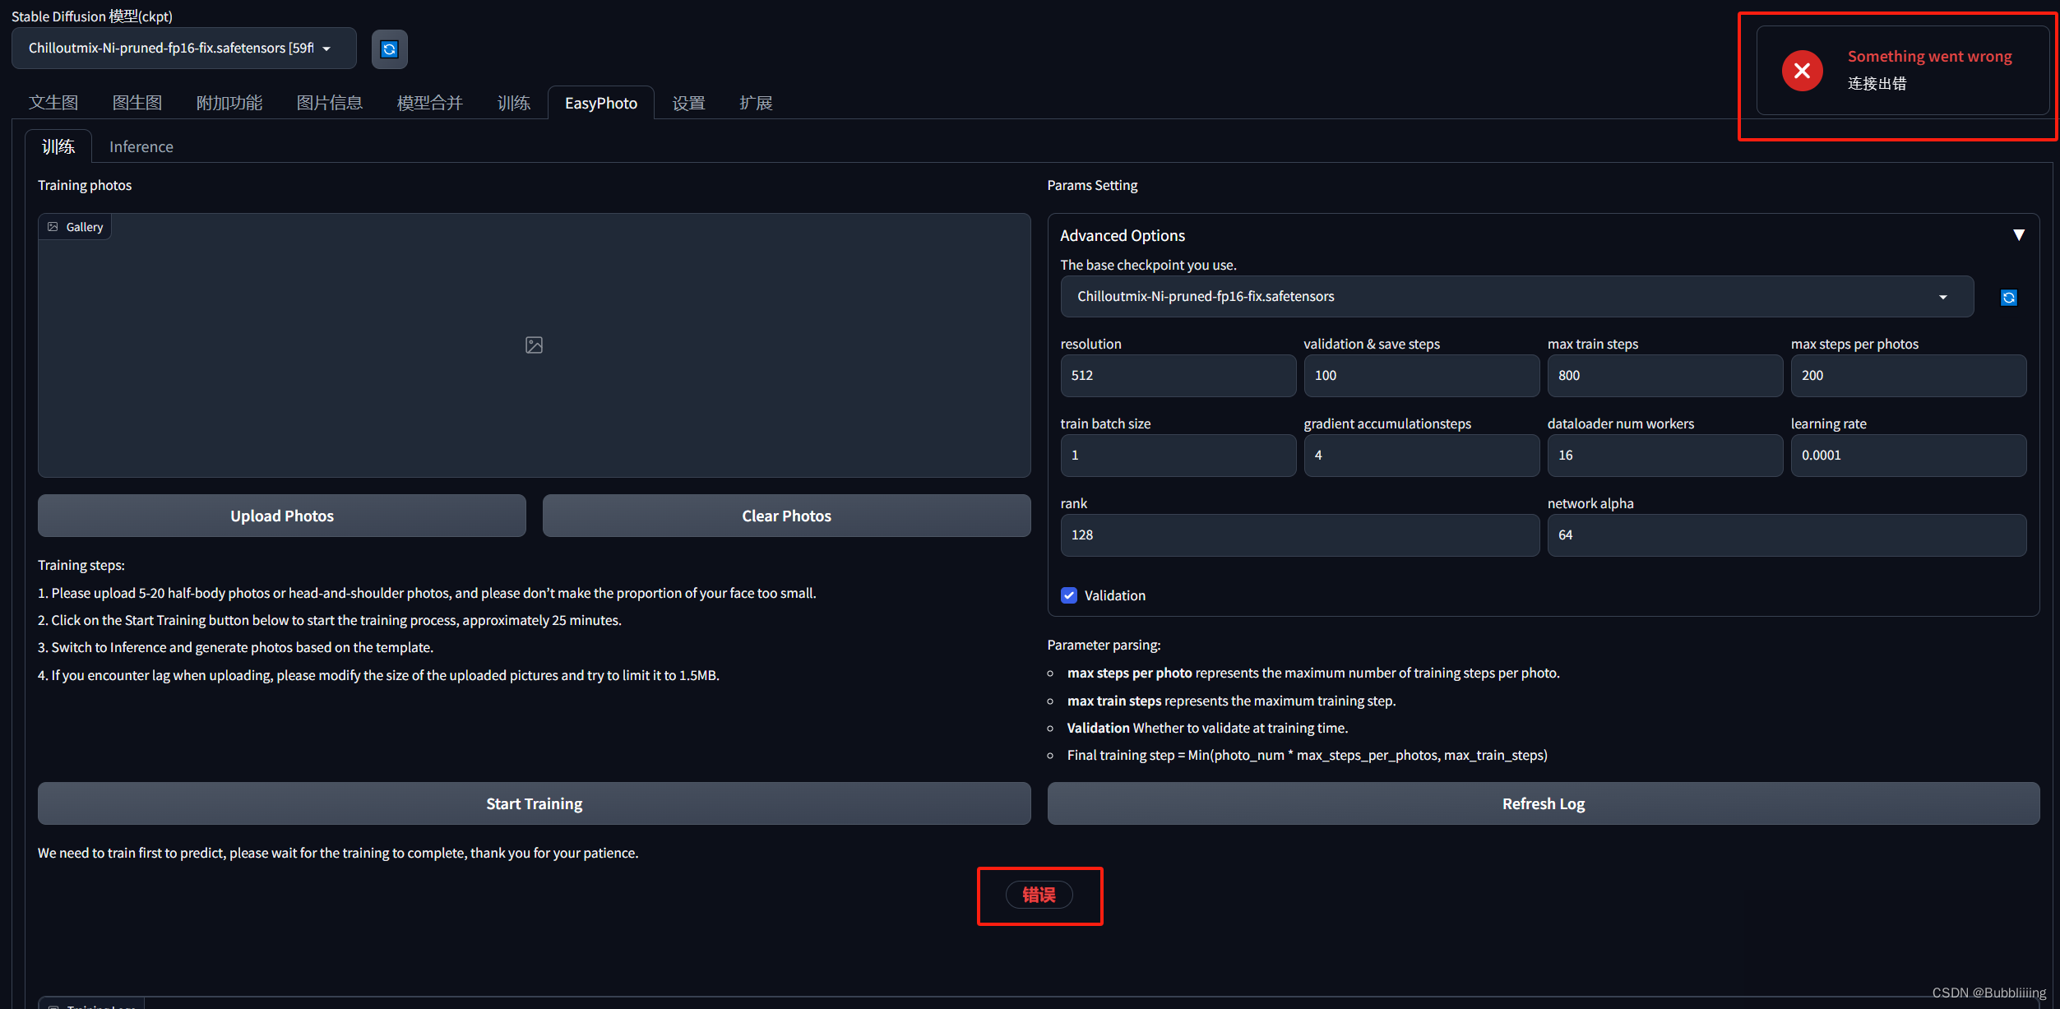Open the 扩展 tab
The image size is (2060, 1009).
click(x=756, y=103)
